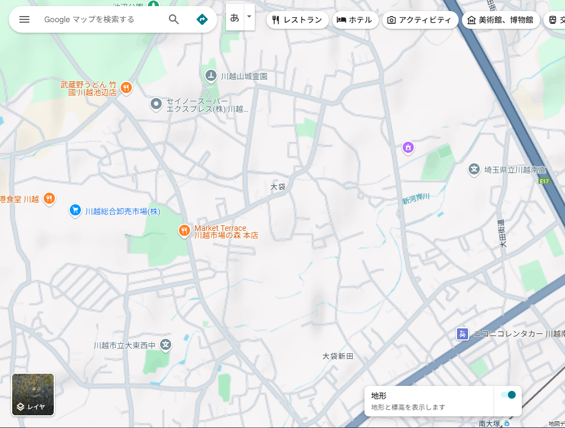
Task: Select the 川越山城霊園 cemetery marker
Action: pyautogui.click(x=210, y=76)
